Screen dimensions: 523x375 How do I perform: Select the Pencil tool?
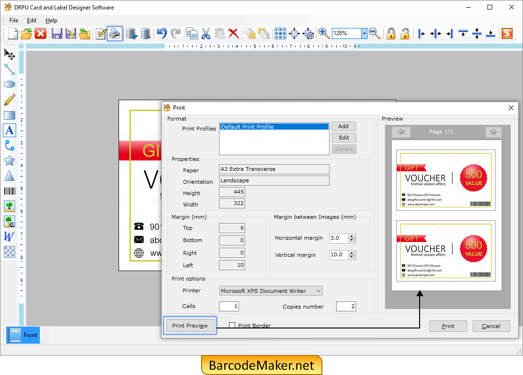[9, 100]
